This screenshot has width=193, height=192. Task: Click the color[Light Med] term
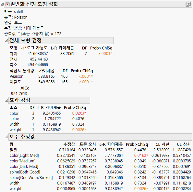24,156
